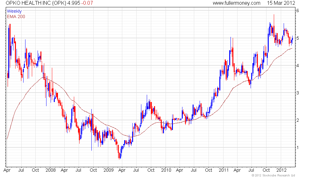Click the 2012 year axis label

[x=281, y=170]
